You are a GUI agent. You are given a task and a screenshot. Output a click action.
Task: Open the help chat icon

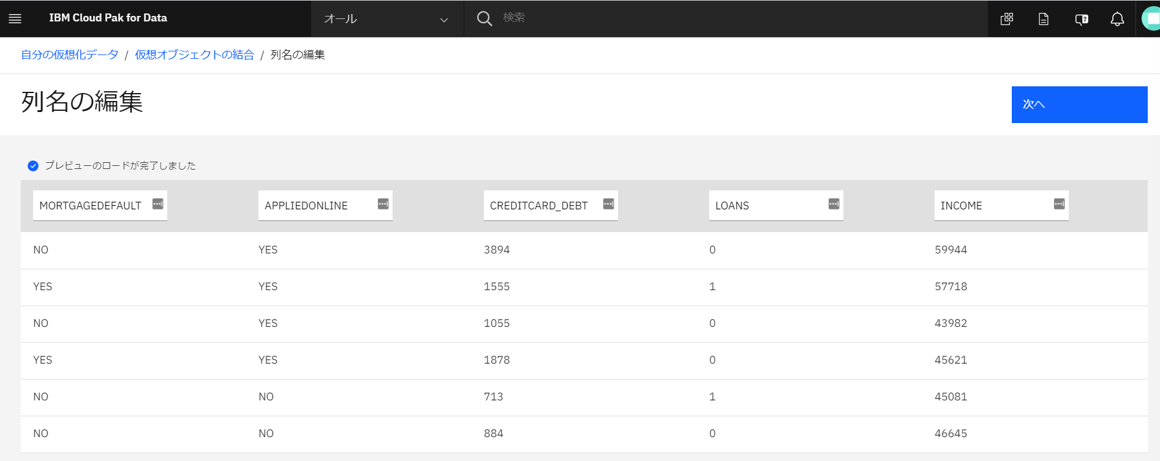[1082, 19]
